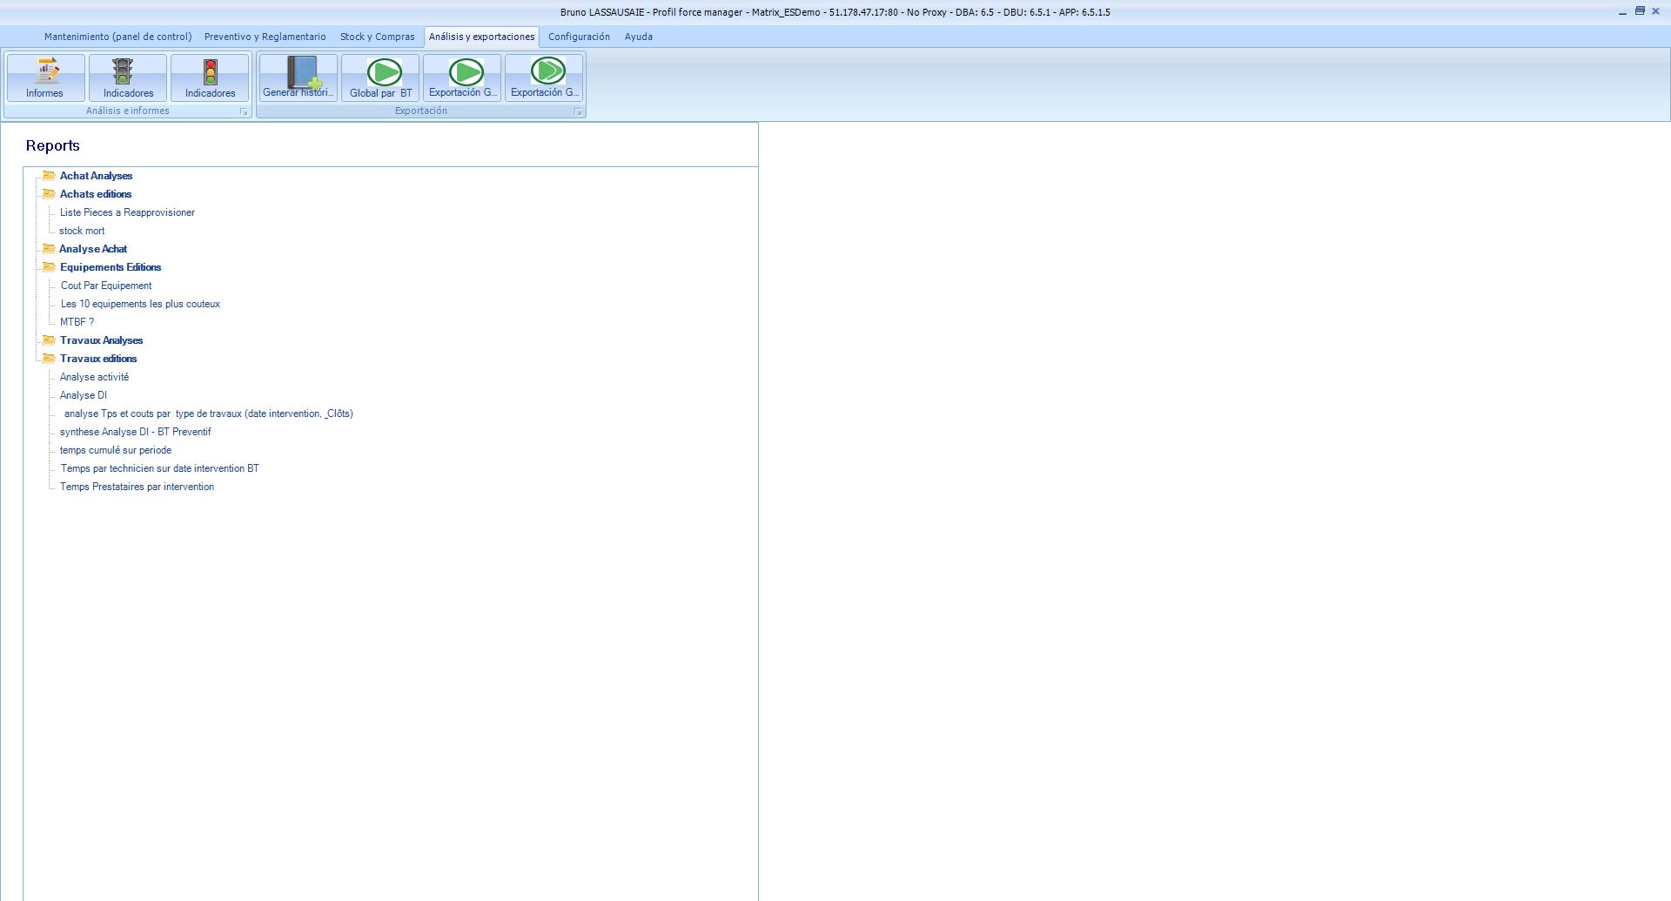Switch to Preventivo y Reglamentario tab

265,37
